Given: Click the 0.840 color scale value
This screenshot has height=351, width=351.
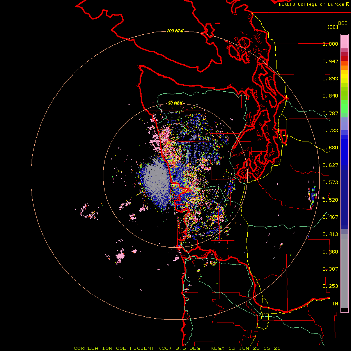Looking at the screenshot, I should (x=330, y=96).
